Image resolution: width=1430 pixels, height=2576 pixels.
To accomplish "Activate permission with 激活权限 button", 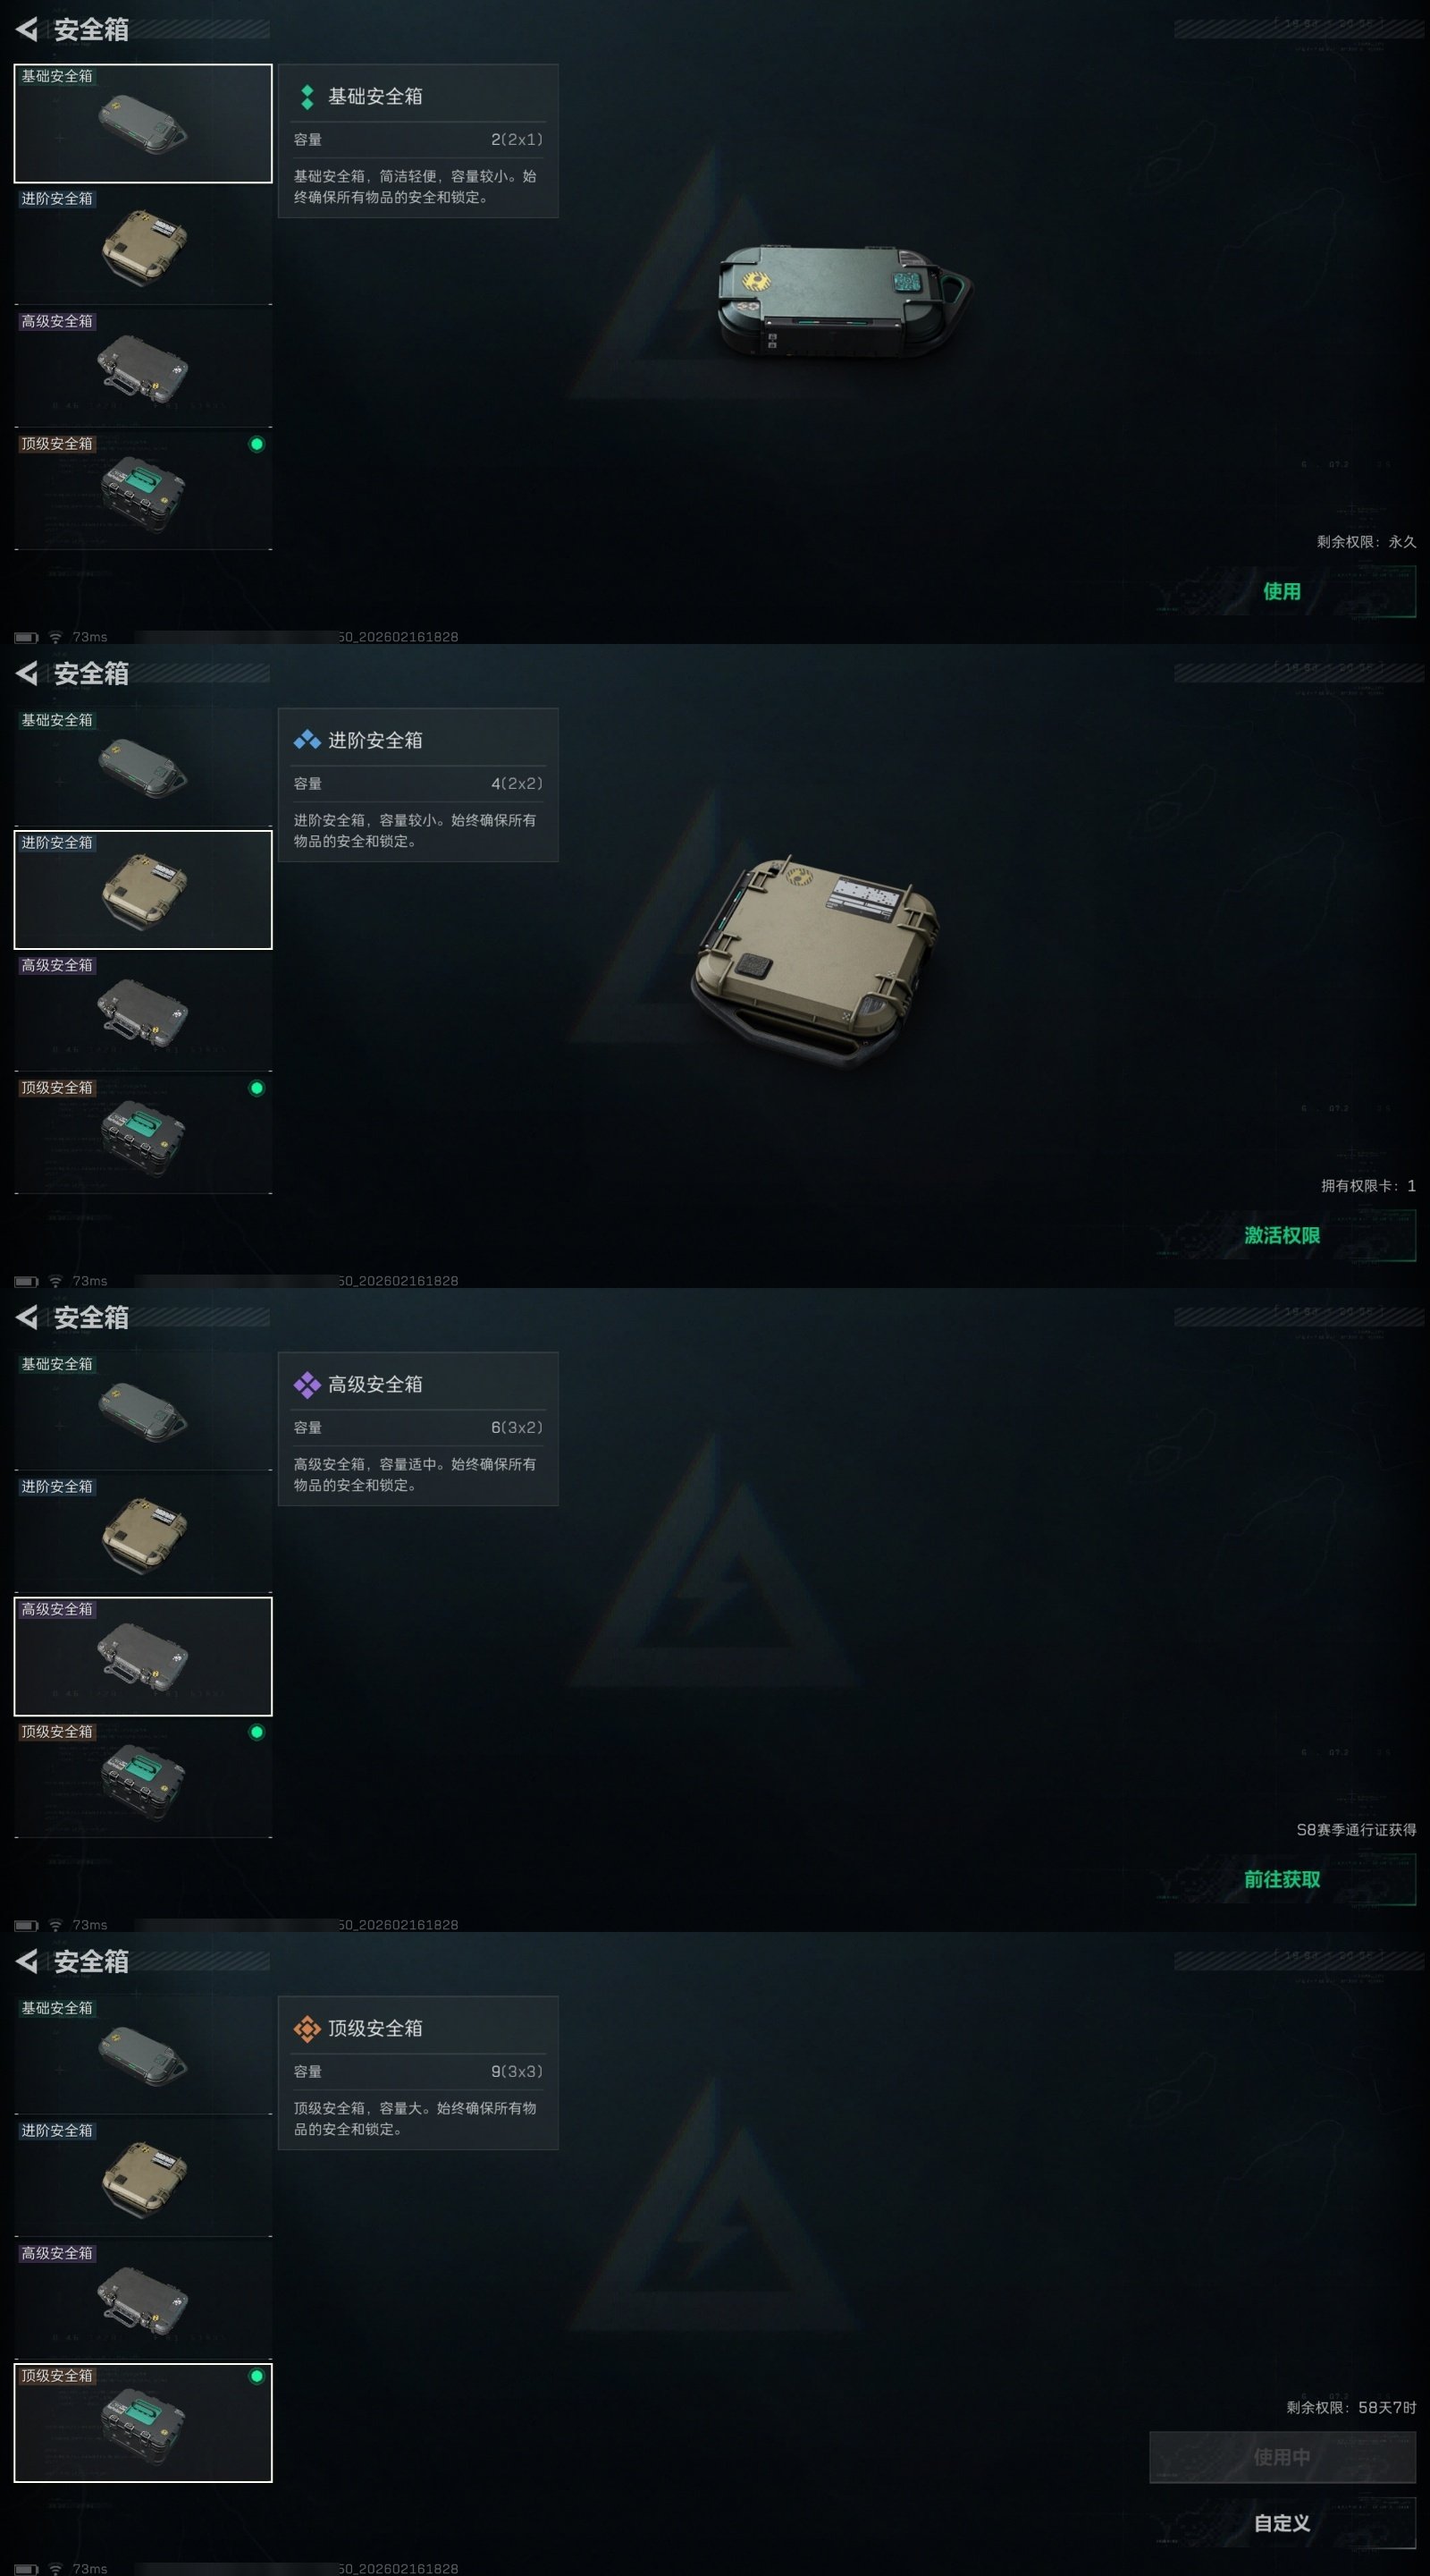I will click(x=1283, y=1235).
